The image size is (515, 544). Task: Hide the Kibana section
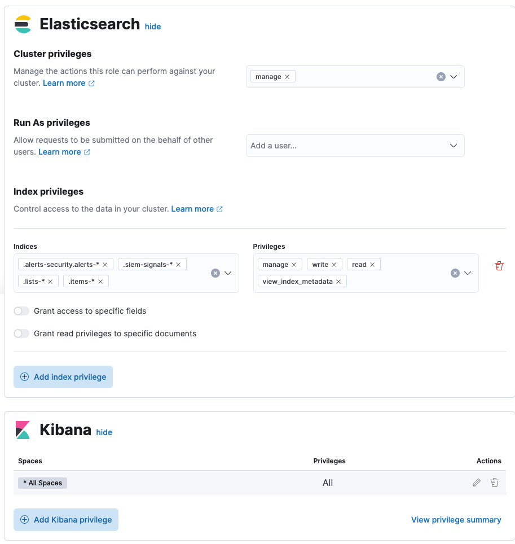[104, 432]
